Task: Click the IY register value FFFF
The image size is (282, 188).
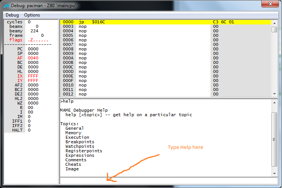Action: pyautogui.click(x=33, y=80)
